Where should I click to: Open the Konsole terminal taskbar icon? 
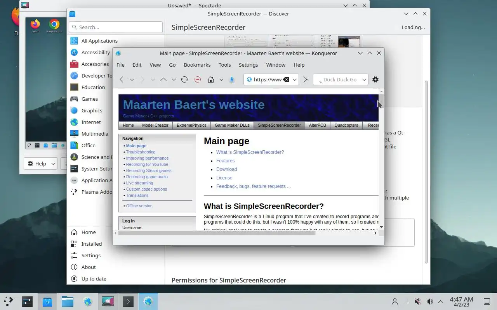[x=128, y=301]
